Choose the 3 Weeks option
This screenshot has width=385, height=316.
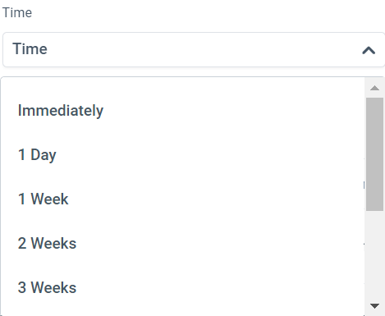[x=182, y=287]
